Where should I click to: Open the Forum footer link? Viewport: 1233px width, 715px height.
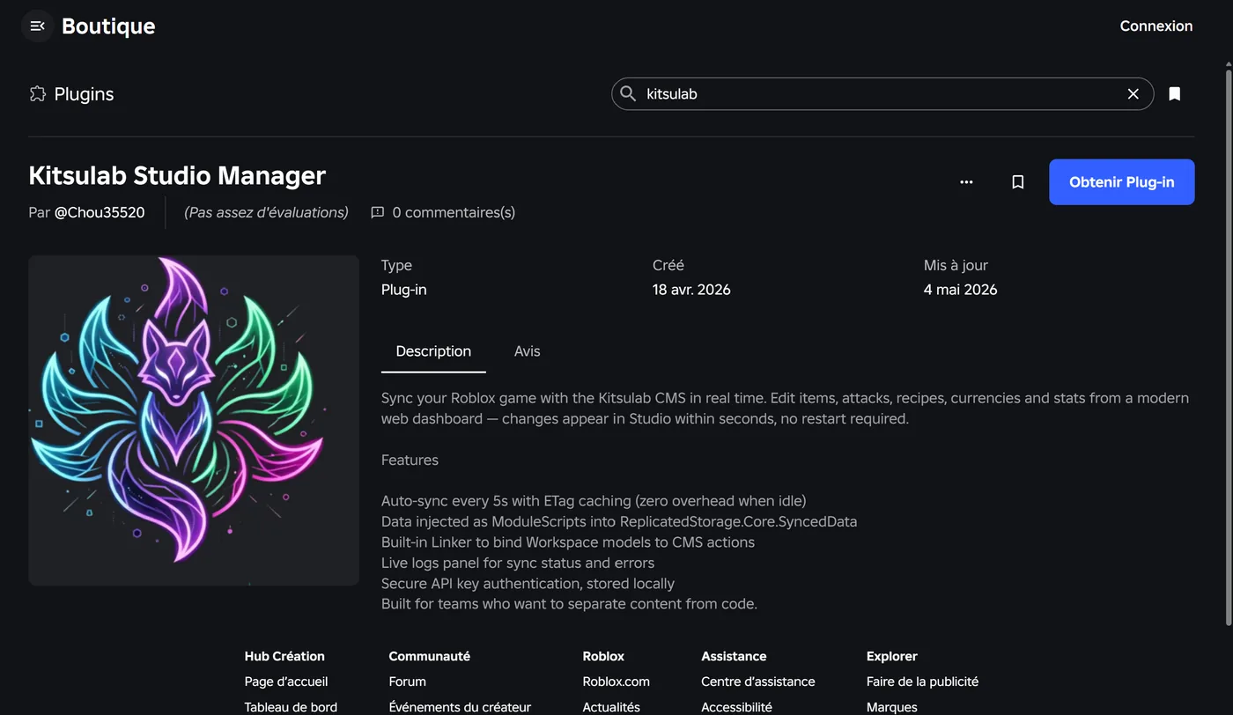point(407,682)
